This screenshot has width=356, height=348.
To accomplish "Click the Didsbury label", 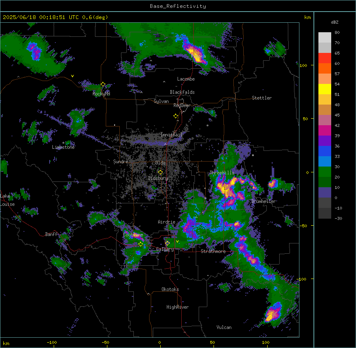I will click(x=158, y=178).
